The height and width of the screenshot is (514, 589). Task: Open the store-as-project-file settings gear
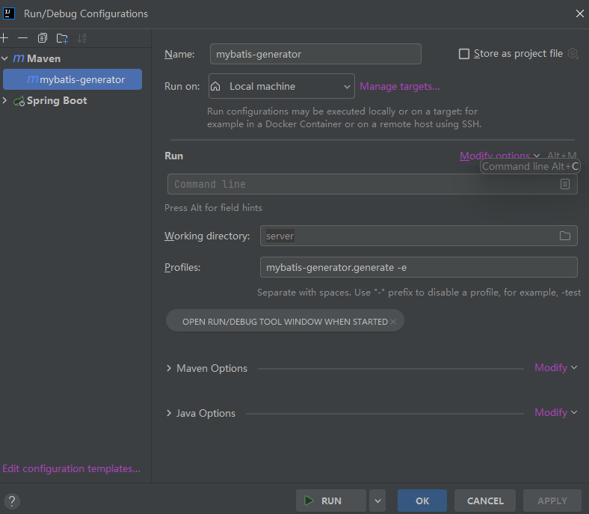tap(573, 53)
